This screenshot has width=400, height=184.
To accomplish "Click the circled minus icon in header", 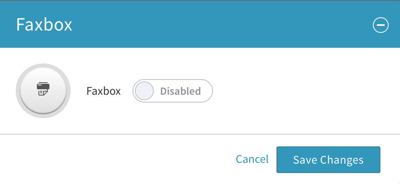I will click(x=380, y=25).
